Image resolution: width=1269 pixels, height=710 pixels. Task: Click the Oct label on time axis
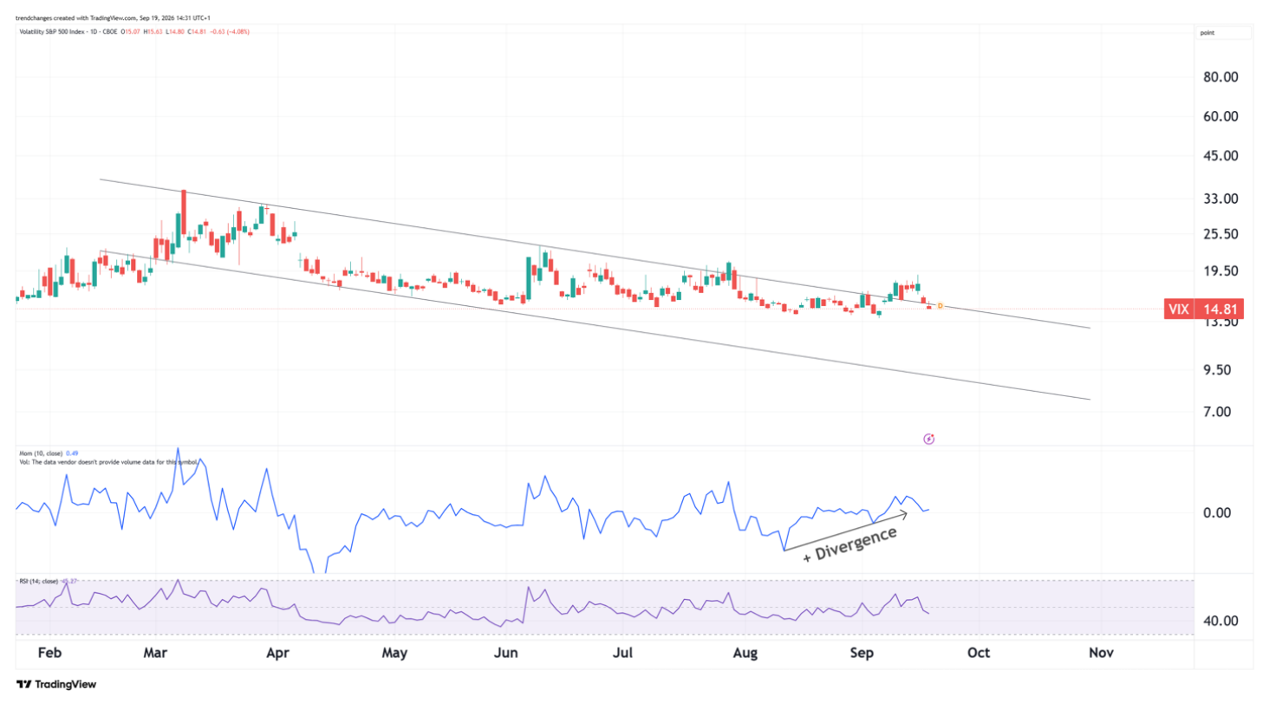point(979,653)
